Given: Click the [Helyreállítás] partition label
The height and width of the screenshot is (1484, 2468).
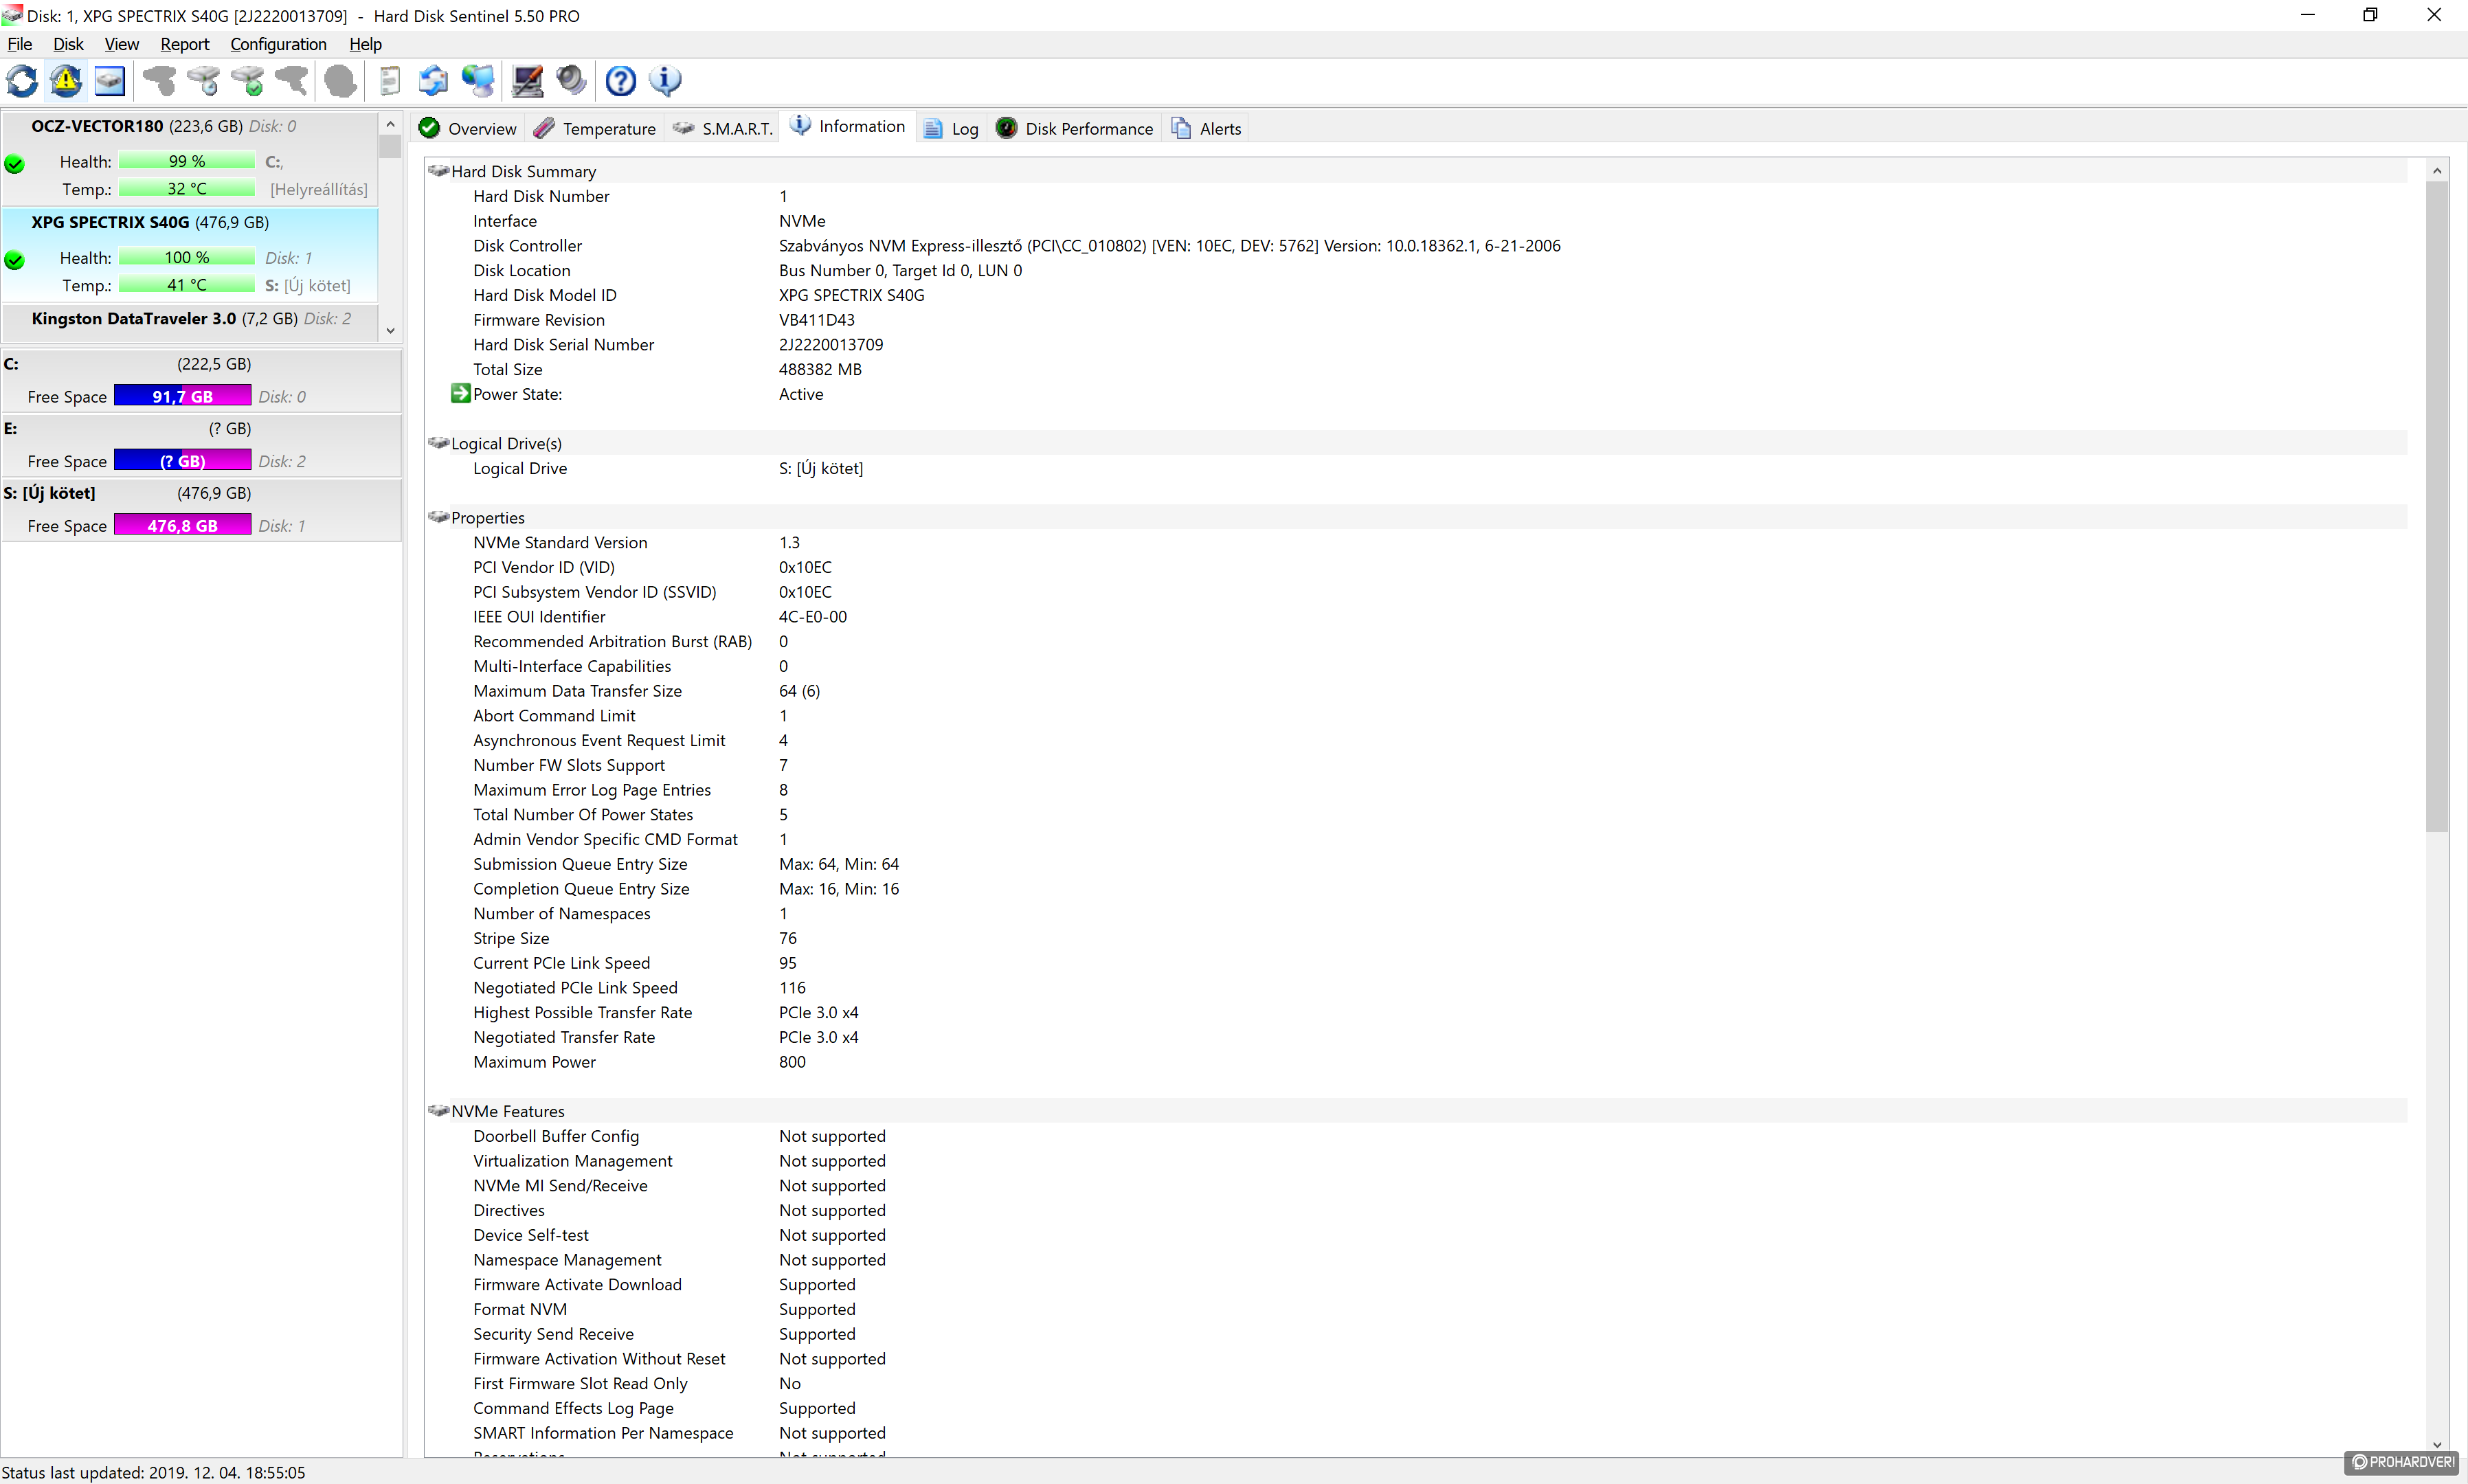Looking at the screenshot, I should pos(319,189).
